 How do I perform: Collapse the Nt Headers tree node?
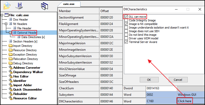pos(6,24)
